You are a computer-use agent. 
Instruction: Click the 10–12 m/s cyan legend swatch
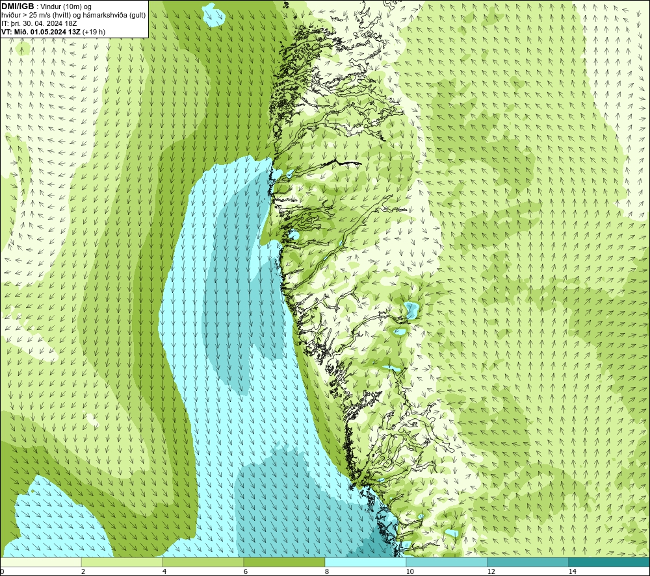tap(447, 562)
